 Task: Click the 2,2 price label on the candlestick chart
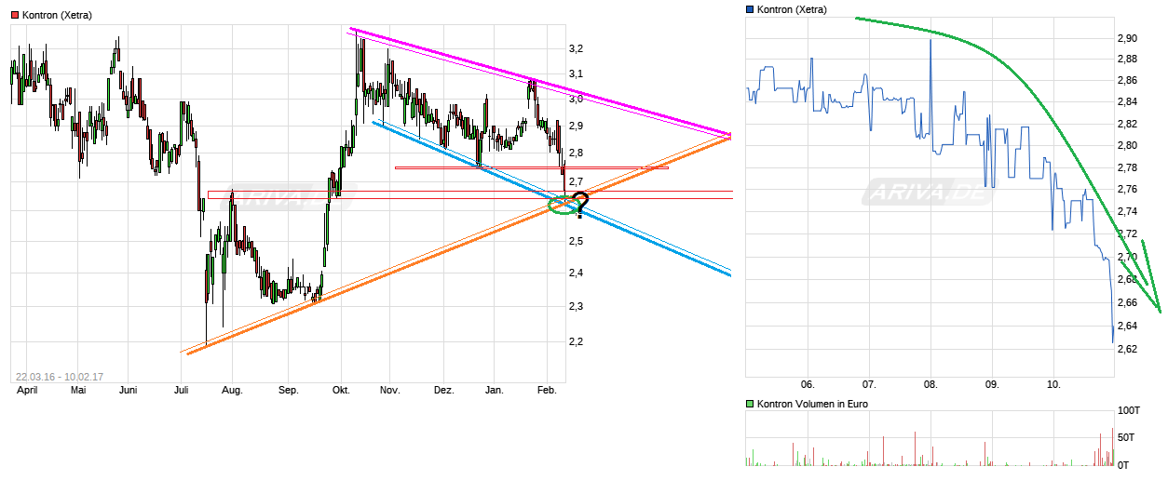pyautogui.click(x=576, y=341)
